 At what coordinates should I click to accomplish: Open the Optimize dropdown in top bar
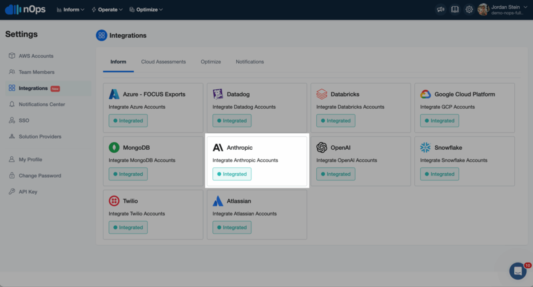pyautogui.click(x=146, y=9)
